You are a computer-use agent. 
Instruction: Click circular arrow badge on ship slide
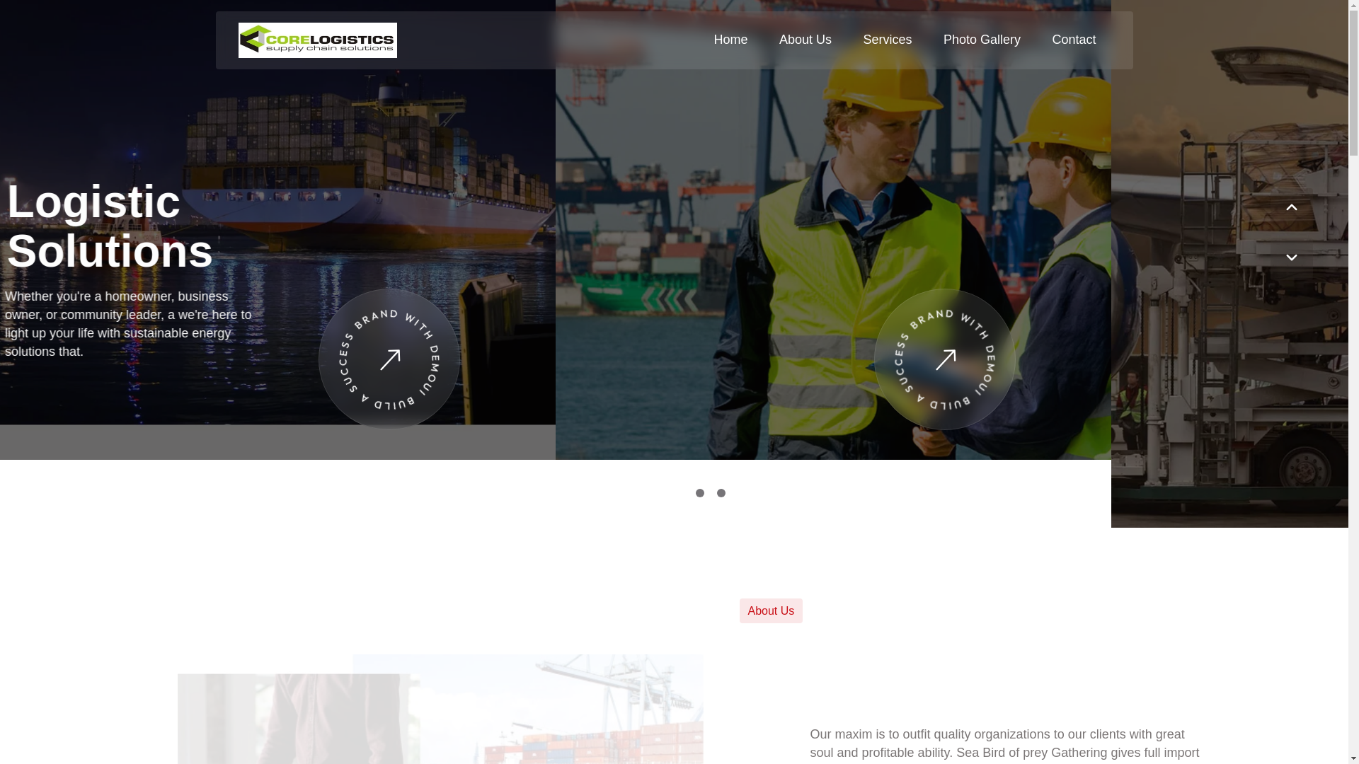pyautogui.click(x=389, y=359)
